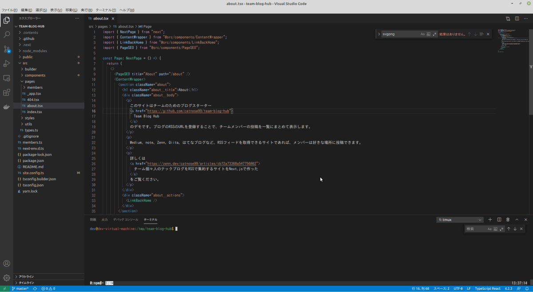Go to previous match in the terminal search
This screenshot has width=533, height=292.
pyautogui.click(x=509, y=229)
